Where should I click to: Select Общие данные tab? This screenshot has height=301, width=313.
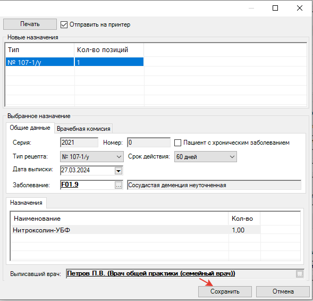point(30,128)
